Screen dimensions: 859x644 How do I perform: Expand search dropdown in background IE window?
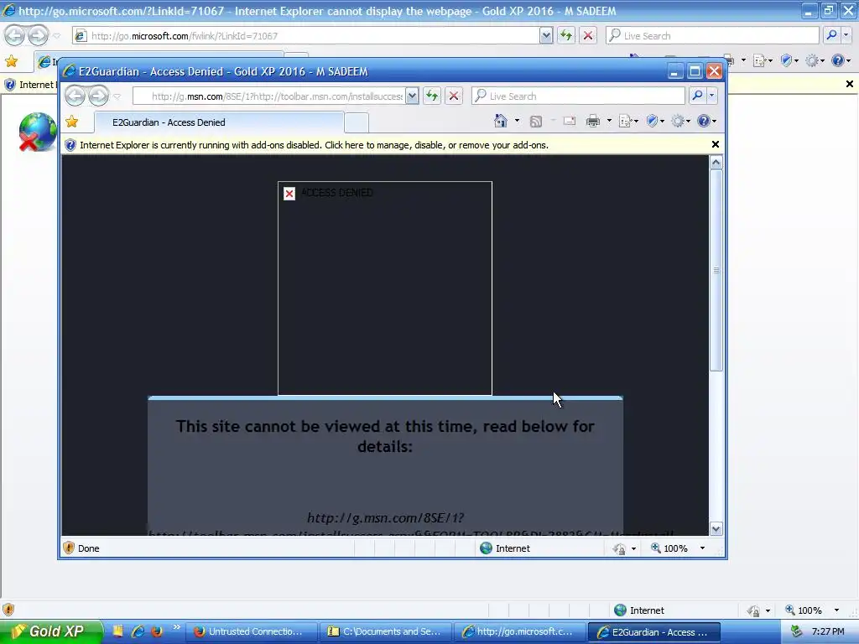(846, 35)
